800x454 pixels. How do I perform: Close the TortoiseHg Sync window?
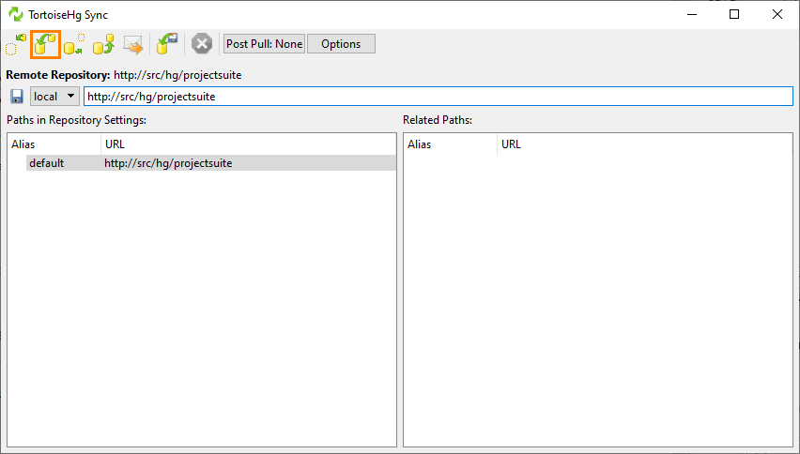(x=777, y=14)
